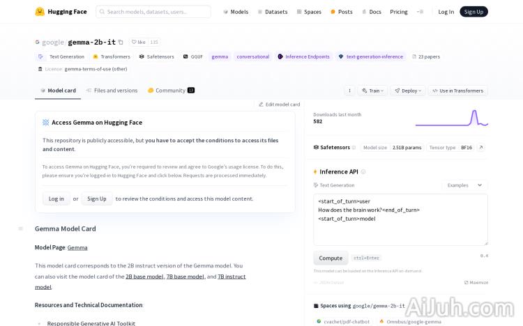Open the Safetensors viewer arrow icon
523x326 pixels.
coord(480,148)
